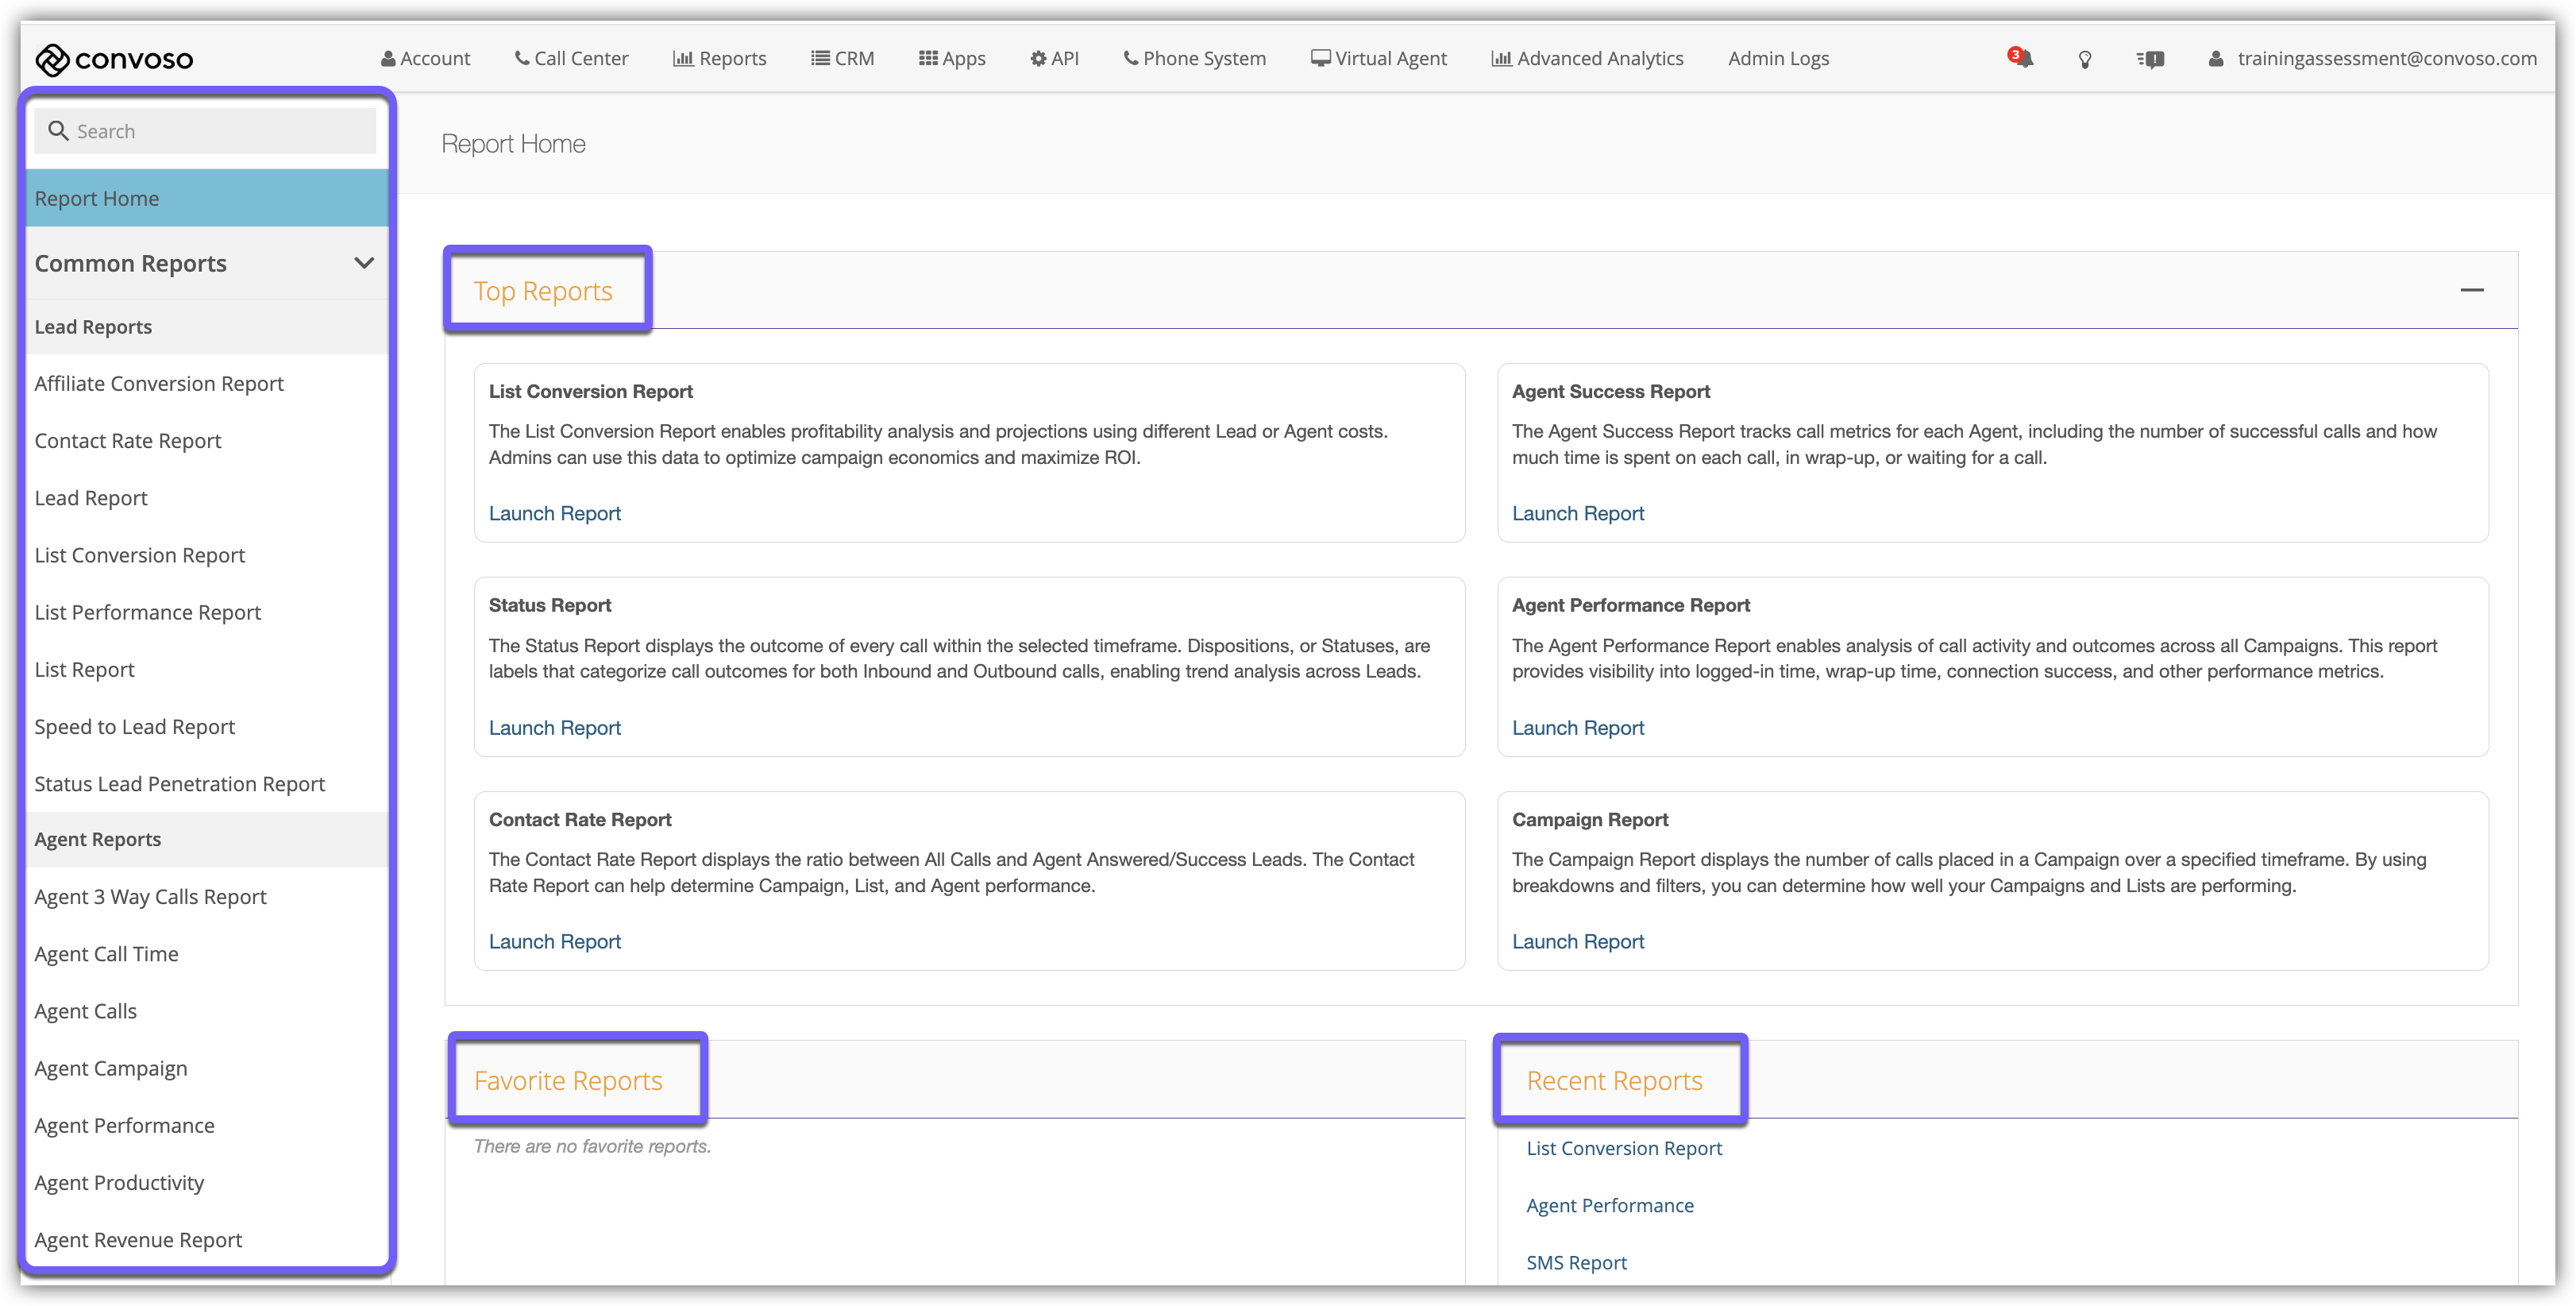Launch the Campaign Report
This screenshot has width=2576, height=1306.
[x=1577, y=941]
